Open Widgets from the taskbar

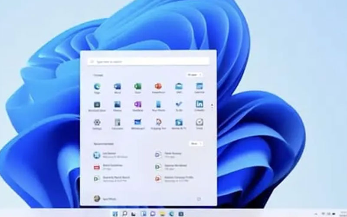[144, 214]
